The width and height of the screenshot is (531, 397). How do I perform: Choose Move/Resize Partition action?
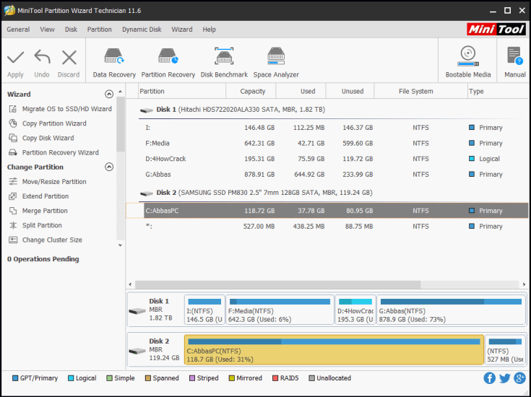coord(47,182)
